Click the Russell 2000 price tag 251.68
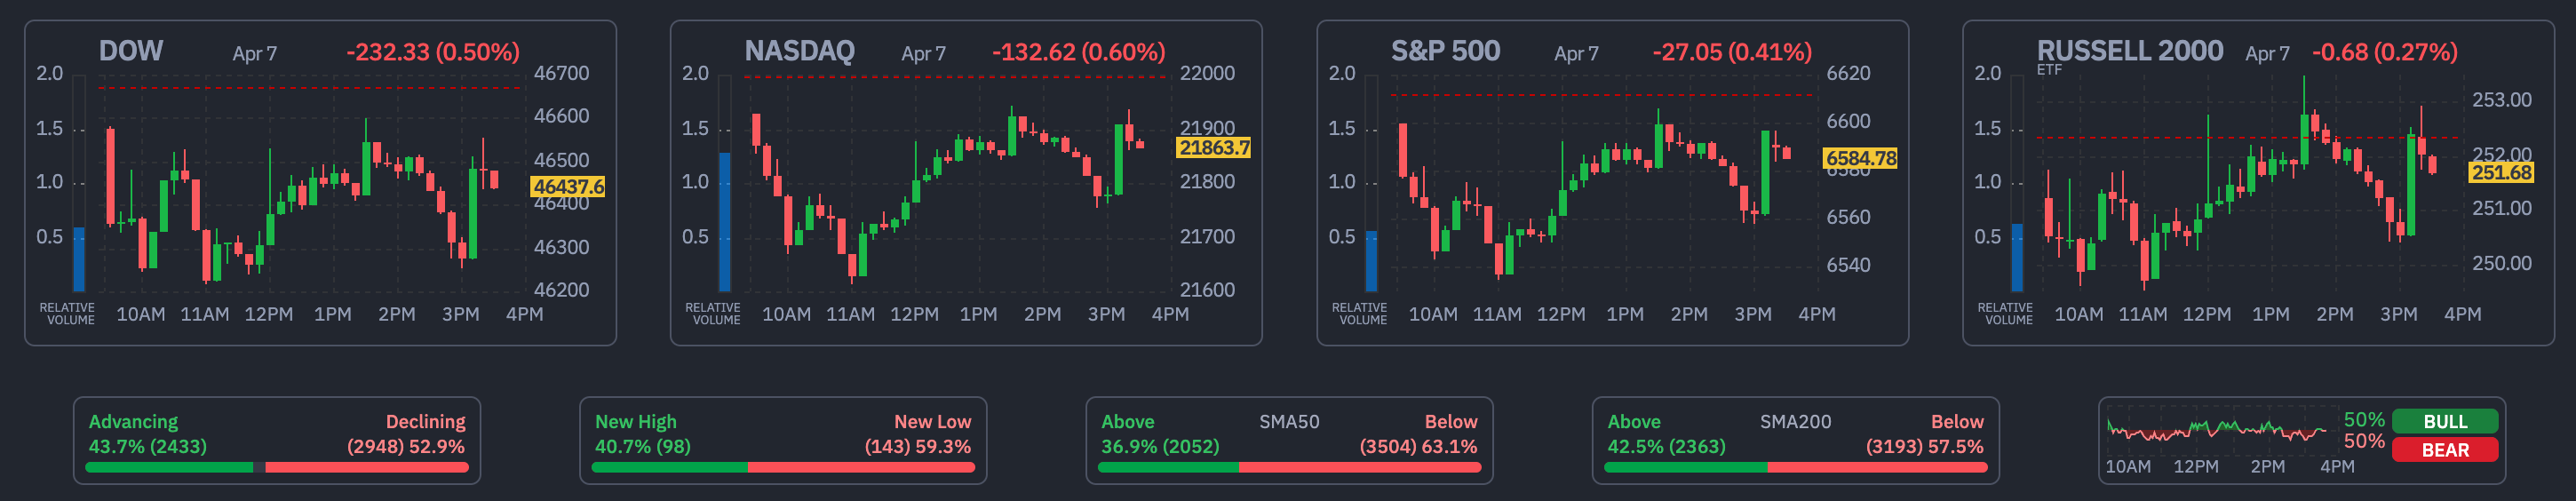This screenshot has height=501, width=2576. pyautogui.click(x=2501, y=173)
